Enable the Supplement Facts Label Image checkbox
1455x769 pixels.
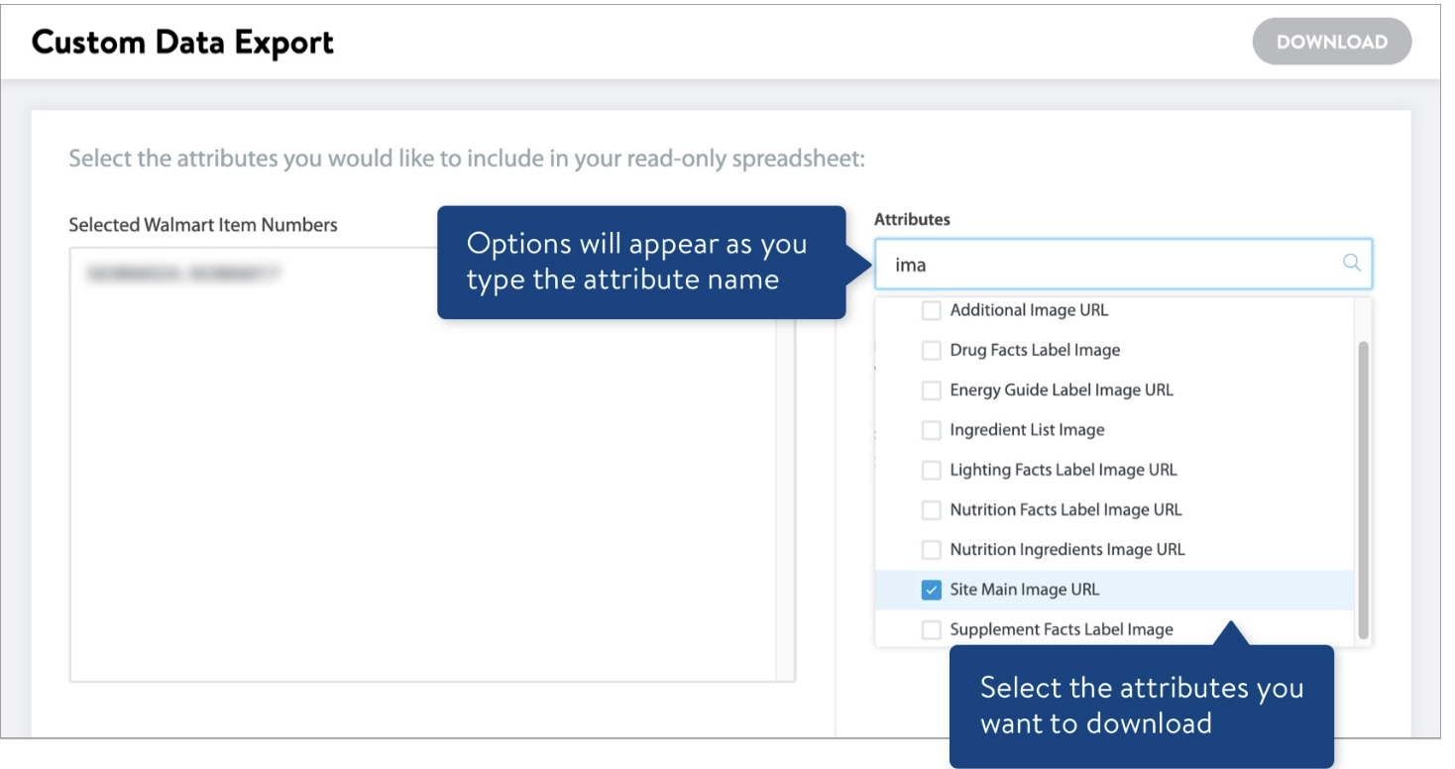point(931,628)
